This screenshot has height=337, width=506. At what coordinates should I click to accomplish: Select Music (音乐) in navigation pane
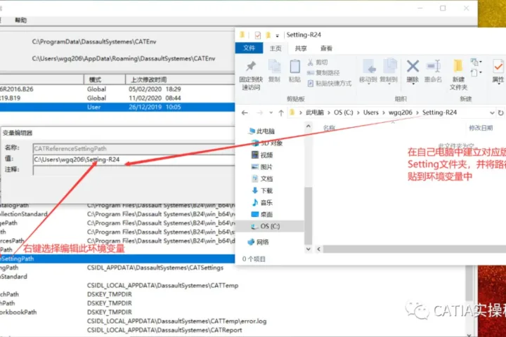click(262, 202)
